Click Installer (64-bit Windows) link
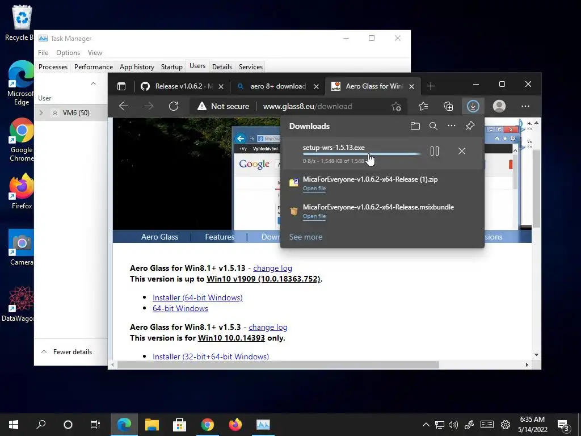The height and width of the screenshot is (436, 581). tap(197, 297)
